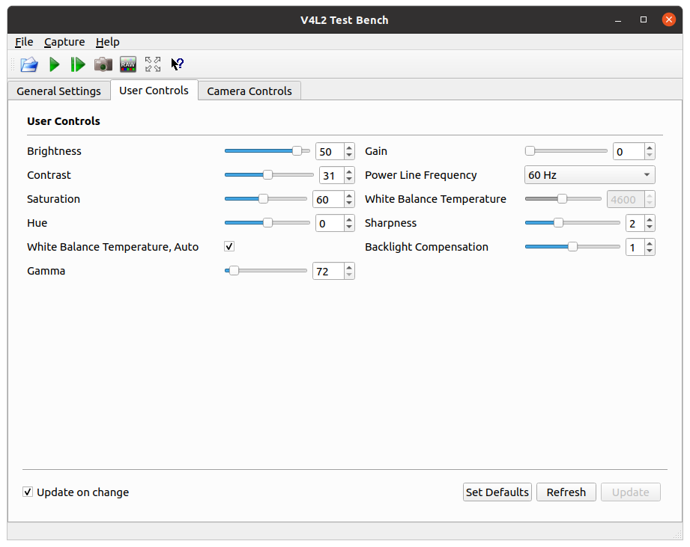Click the step frame capture icon
Image resolution: width=690 pixels, height=547 pixels.
coord(78,64)
